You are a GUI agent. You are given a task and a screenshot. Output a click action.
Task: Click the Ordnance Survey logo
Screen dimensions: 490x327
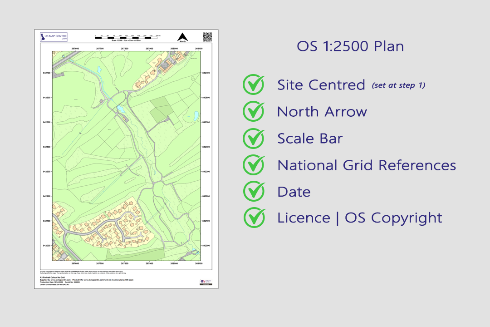[x=206, y=281]
